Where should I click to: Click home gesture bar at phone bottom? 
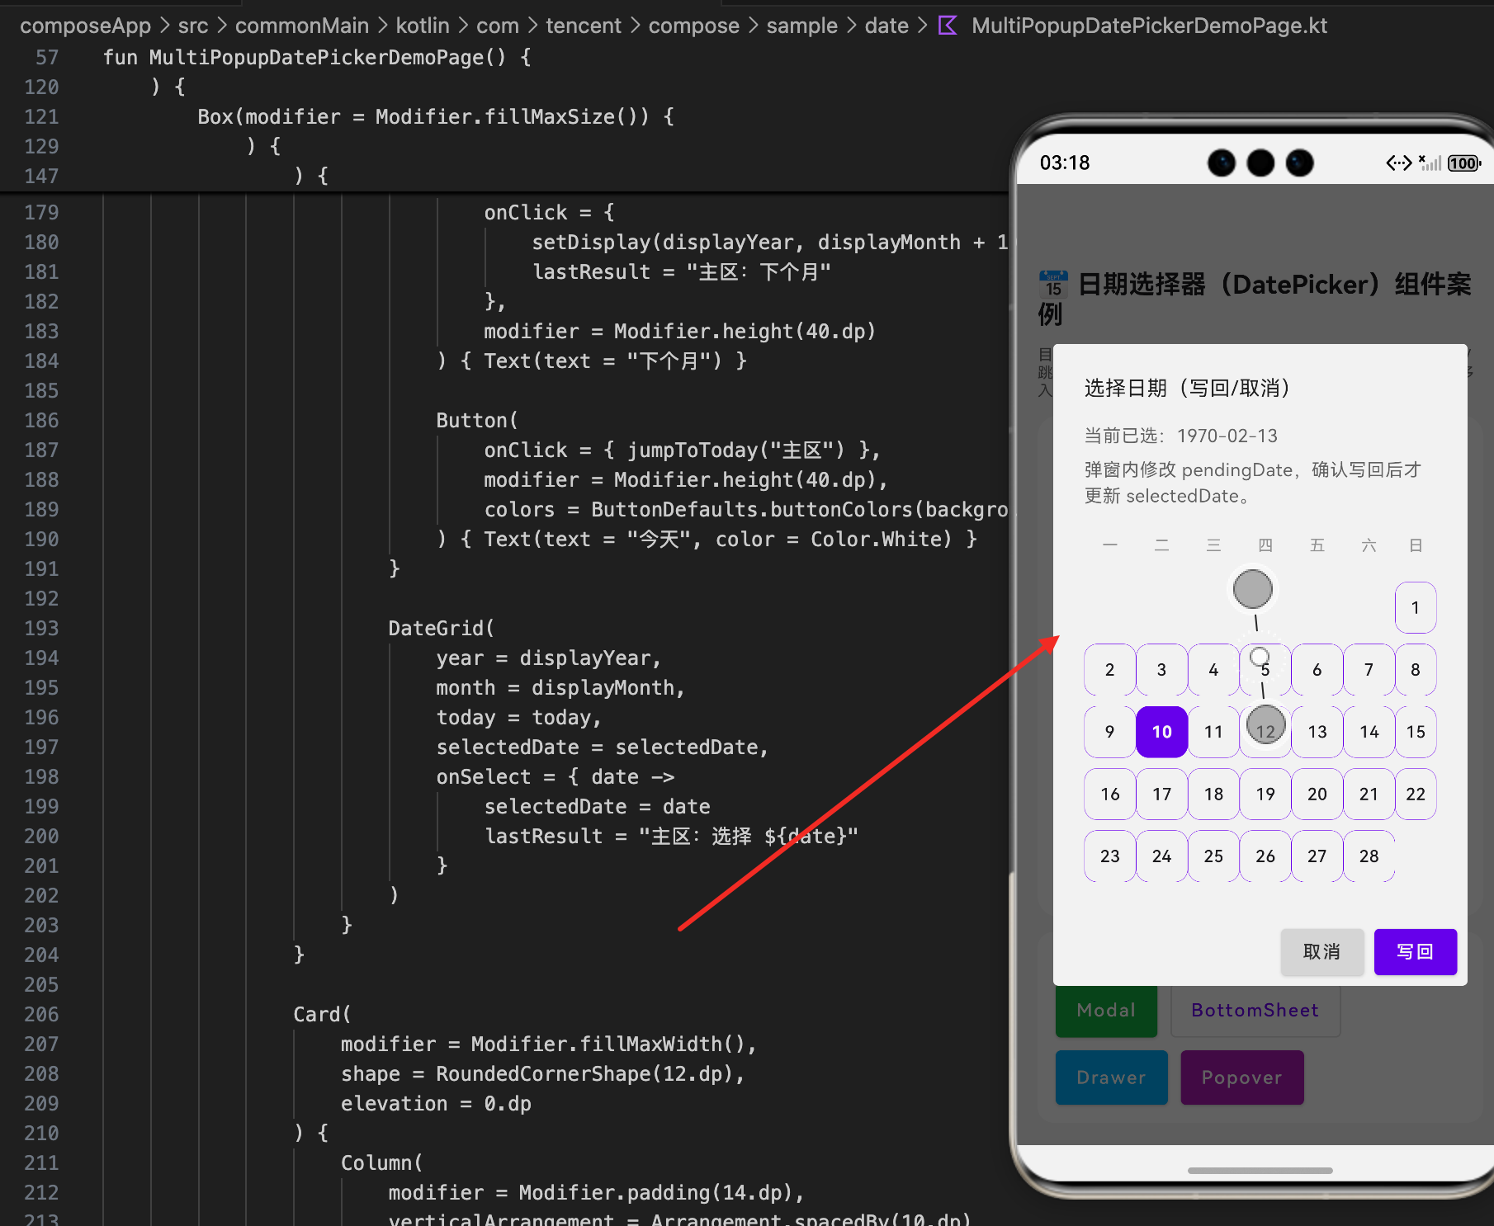[x=1260, y=1170]
